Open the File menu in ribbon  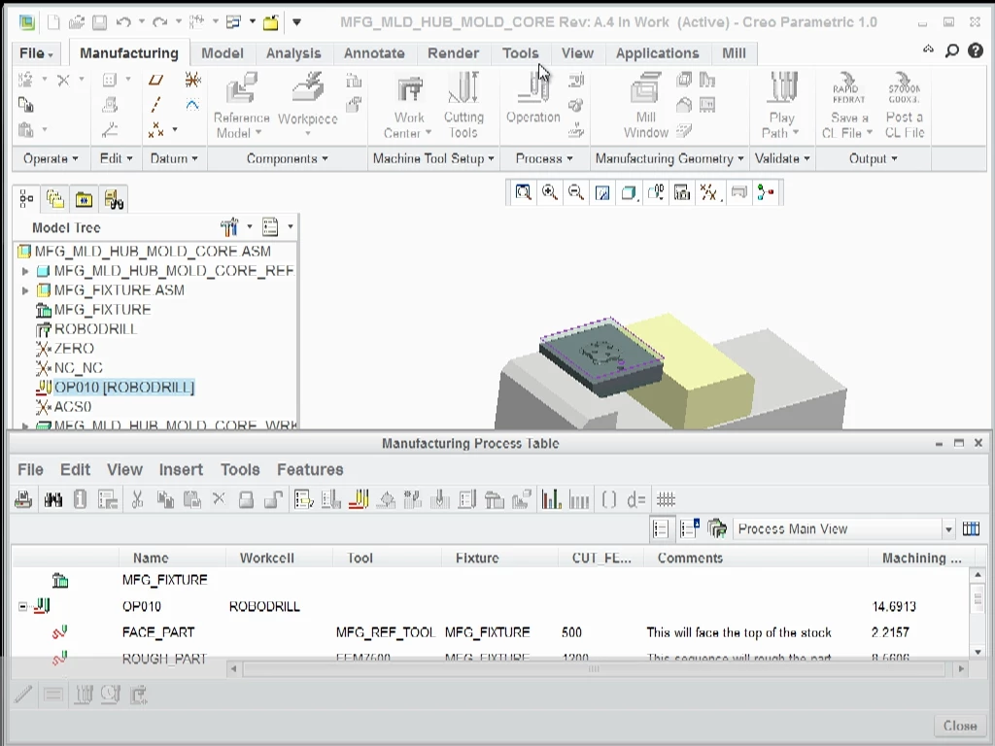(x=36, y=53)
